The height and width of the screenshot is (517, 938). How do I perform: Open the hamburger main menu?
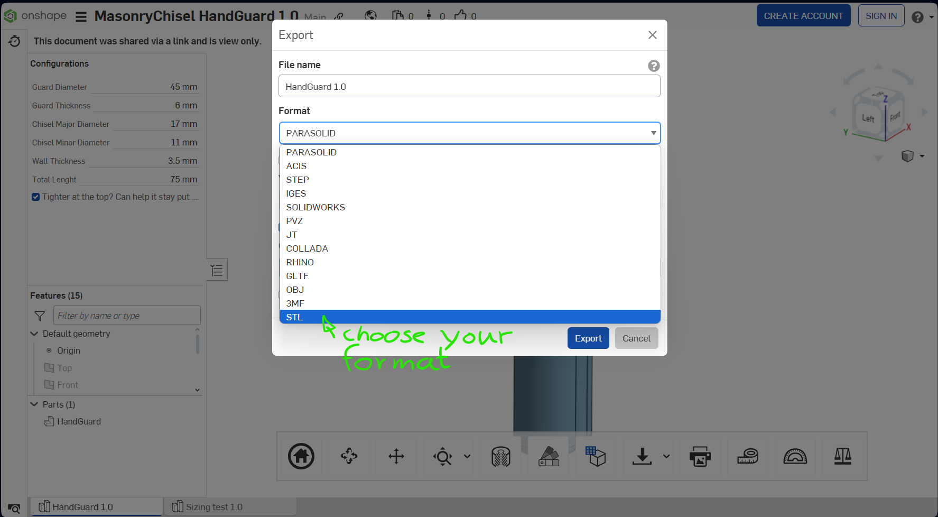point(81,17)
